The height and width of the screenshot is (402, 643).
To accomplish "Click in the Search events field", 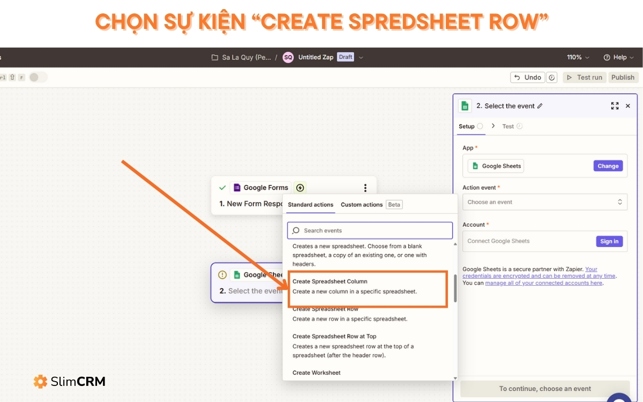I will (x=370, y=230).
